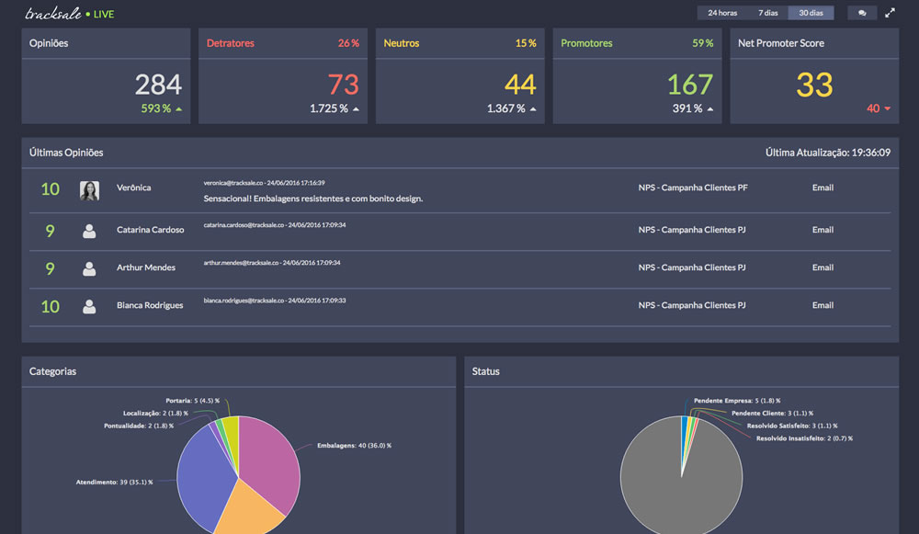Open Catarina Cardoso's NPS - Campanha Clientes PJ
Viewport: 919px width, 534px height.
[692, 230]
